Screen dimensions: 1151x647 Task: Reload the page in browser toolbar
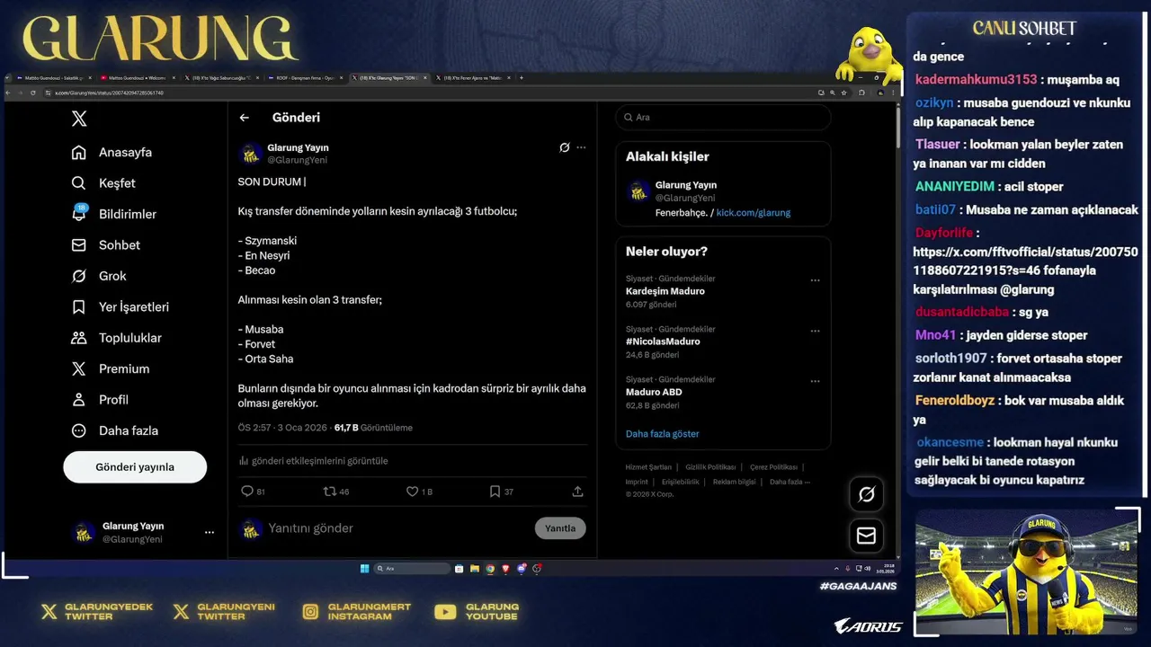point(33,93)
